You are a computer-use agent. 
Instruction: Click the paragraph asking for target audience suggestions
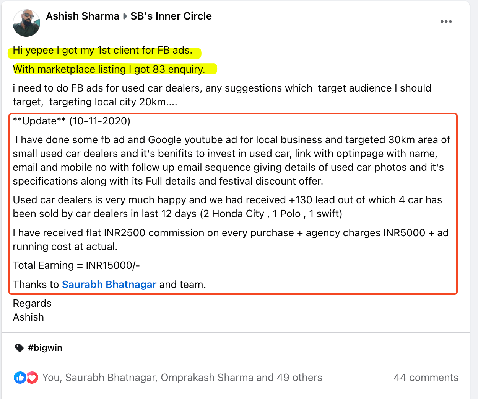point(222,95)
